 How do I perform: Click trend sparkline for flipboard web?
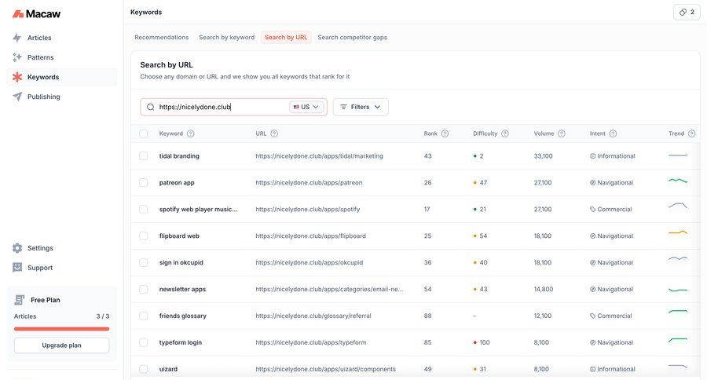point(678,232)
